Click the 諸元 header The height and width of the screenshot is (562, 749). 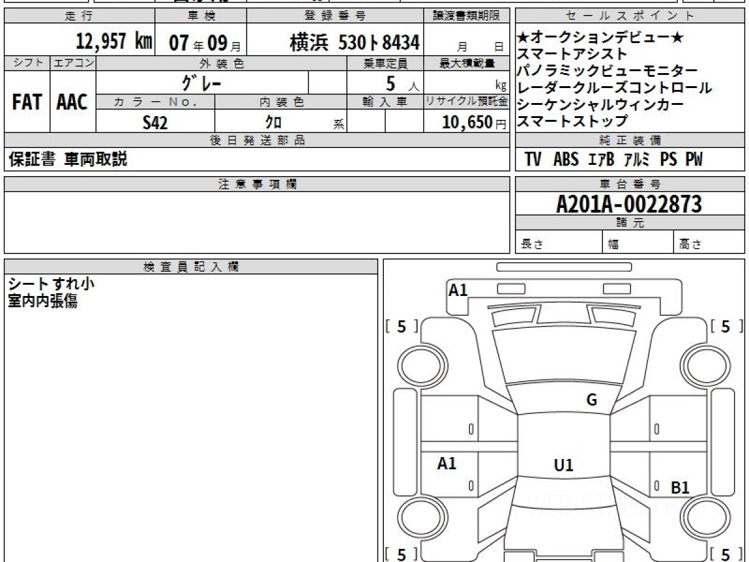630,223
